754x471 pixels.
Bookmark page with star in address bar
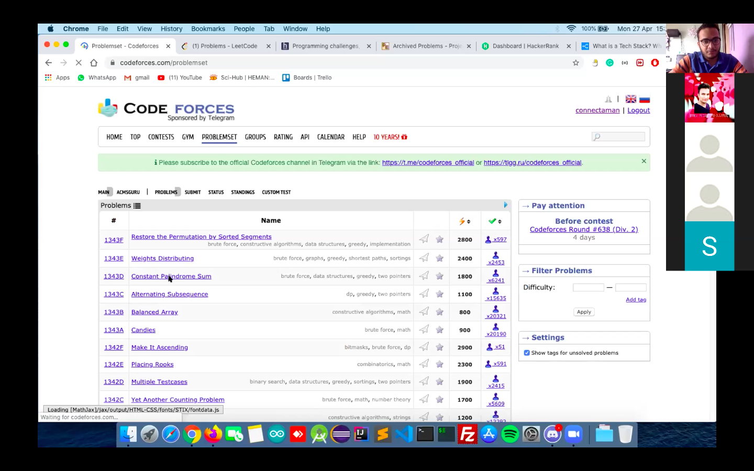pos(576,63)
